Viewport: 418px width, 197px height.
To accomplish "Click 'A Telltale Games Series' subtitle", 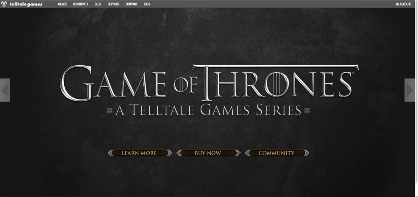I will [x=208, y=110].
